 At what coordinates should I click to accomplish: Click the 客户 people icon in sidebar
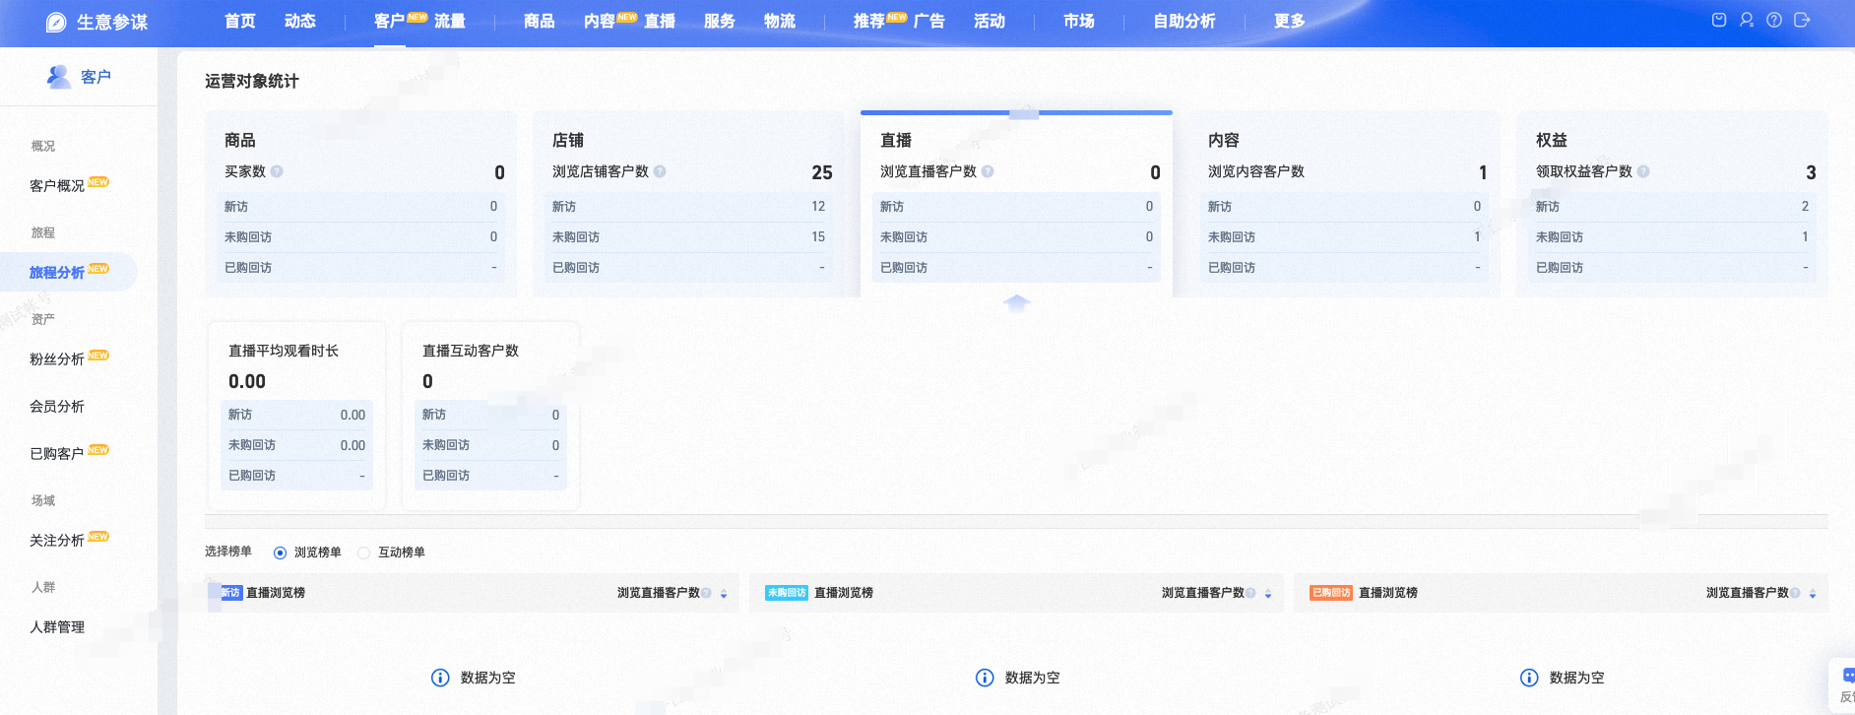58,76
